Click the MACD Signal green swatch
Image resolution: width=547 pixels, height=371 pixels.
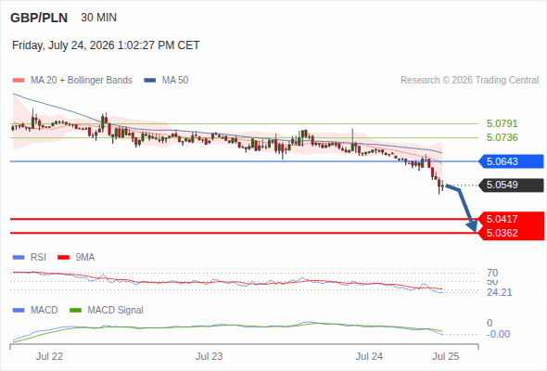tap(76, 311)
